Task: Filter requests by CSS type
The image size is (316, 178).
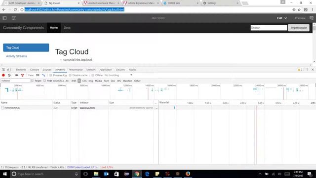Action: pyautogui.click(x=84, y=81)
